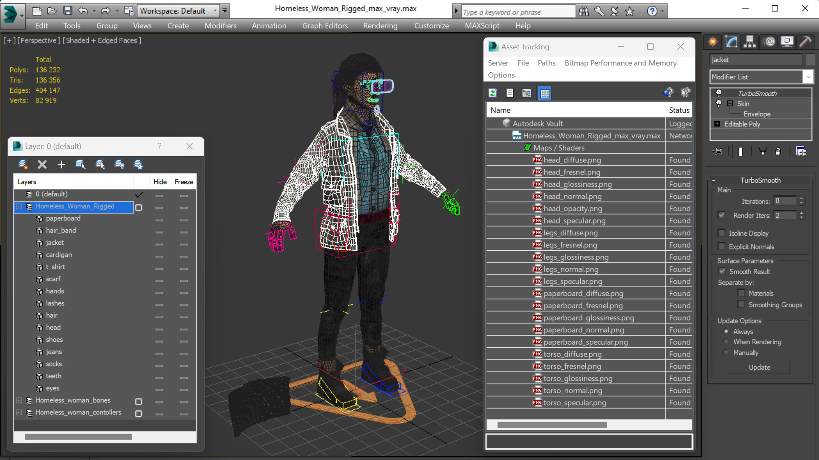Select the When Rendering radio button
This screenshot has width=819, height=460.
(x=726, y=342)
